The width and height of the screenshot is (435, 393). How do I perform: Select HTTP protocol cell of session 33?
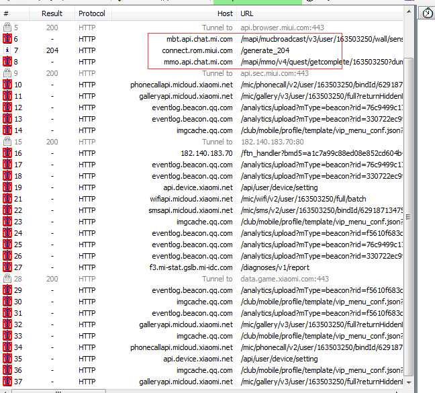(x=87, y=336)
